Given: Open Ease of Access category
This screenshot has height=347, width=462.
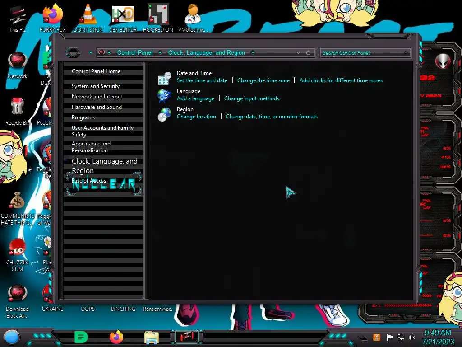Looking at the screenshot, I should [89, 181].
